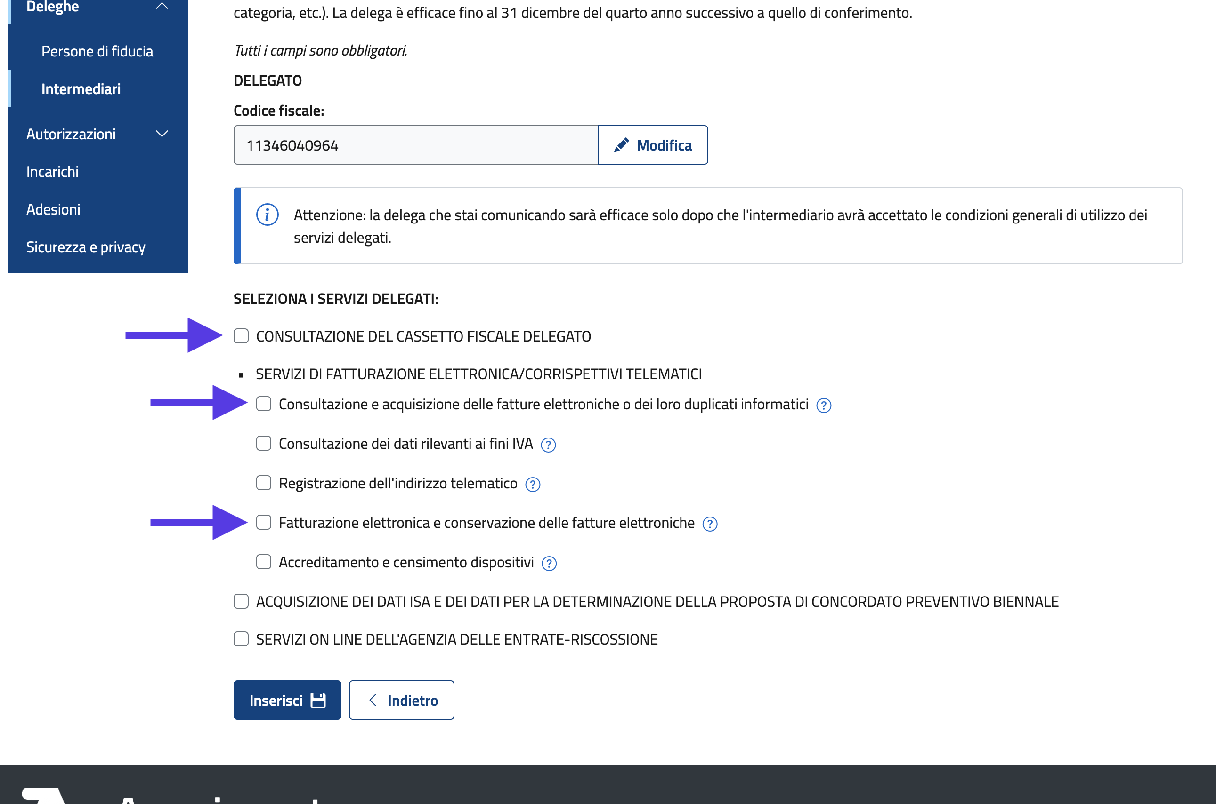This screenshot has height=804, width=1216.
Task: Open help icon for Fatturazione elettronica e conservazione
Action: point(709,524)
